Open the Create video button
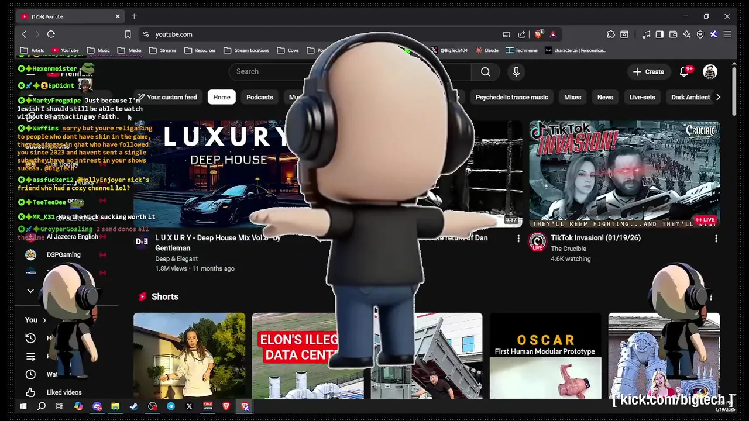Image resolution: width=749 pixels, height=421 pixels. point(648,71)
